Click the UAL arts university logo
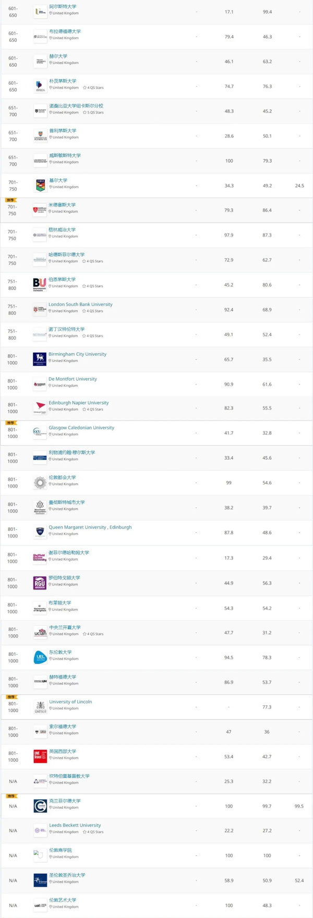Screen dimensions: 313x918 coord(40,905)
